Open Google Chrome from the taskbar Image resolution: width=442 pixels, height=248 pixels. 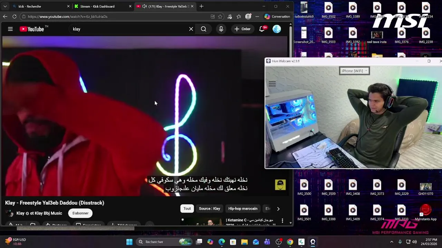click(290, 242)
